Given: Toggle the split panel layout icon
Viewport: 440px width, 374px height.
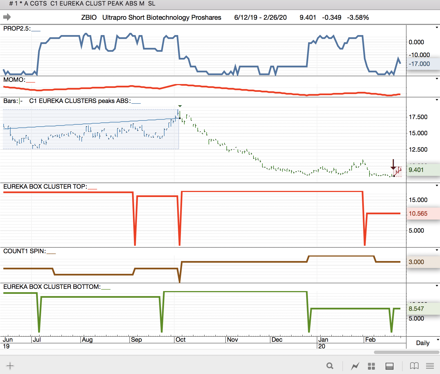Looking at the screenshot, I should pos(390,366).
